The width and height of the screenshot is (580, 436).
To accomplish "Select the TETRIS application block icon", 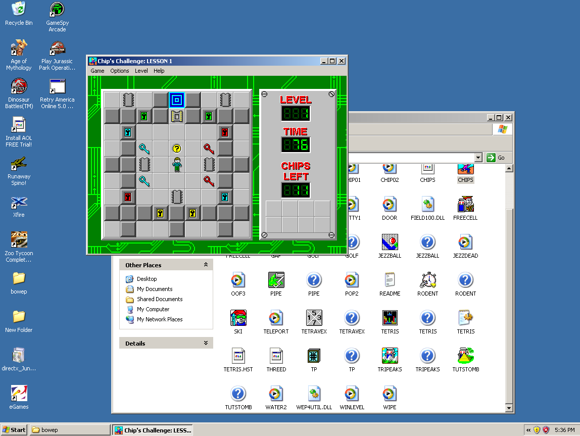I will pyautogui.click(x=390, y=322).
